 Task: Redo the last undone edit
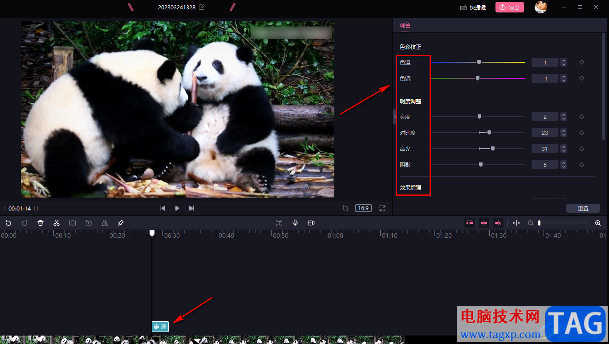[24, 223]
